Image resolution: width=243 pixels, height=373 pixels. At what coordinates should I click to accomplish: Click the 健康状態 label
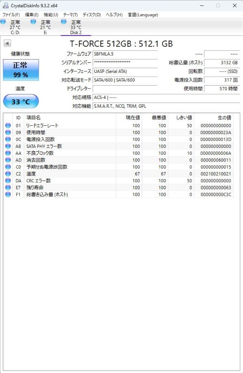pyautogui.click(x=20, y=54)
